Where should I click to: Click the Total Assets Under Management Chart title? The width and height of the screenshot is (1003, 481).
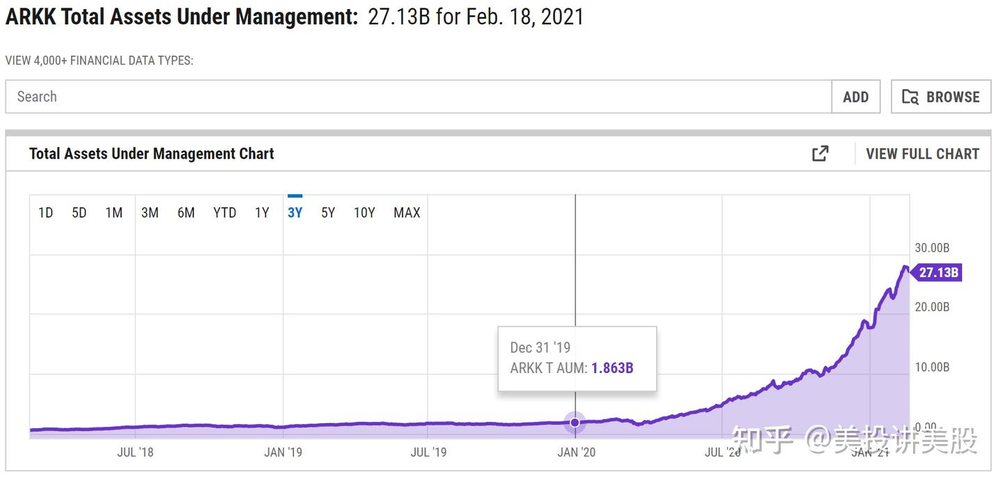152,154
